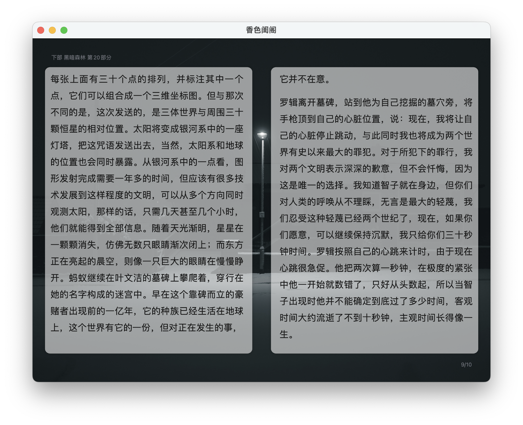Click the final 生。 on the right page

tap(286, 334)
